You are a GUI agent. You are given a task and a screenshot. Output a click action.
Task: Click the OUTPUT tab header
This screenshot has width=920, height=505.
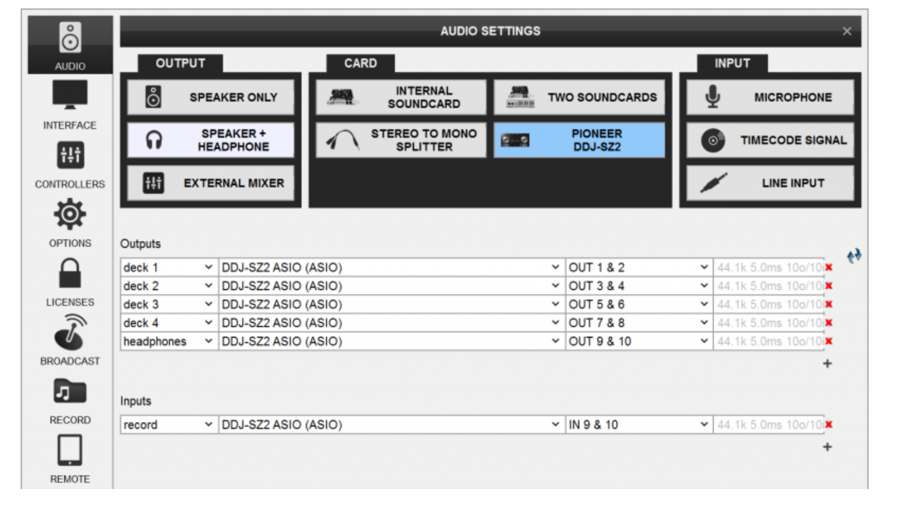[180, 64]
